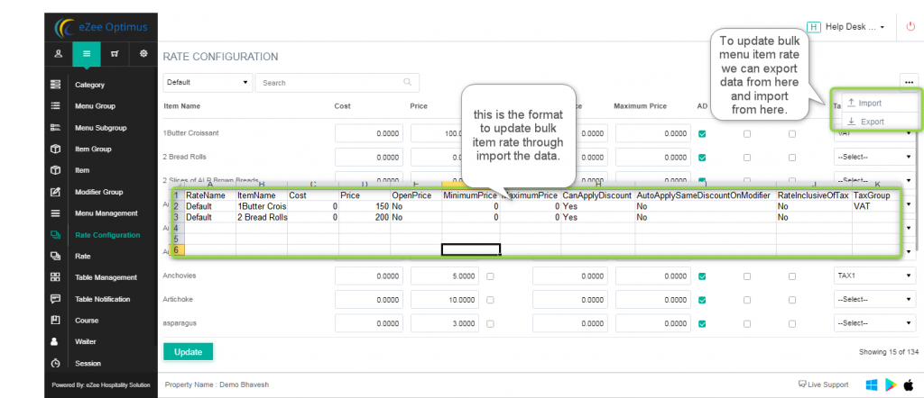The image size is (924, 398).
Task: Click the Modifier Group edit icon
Action: pos(55,192)
